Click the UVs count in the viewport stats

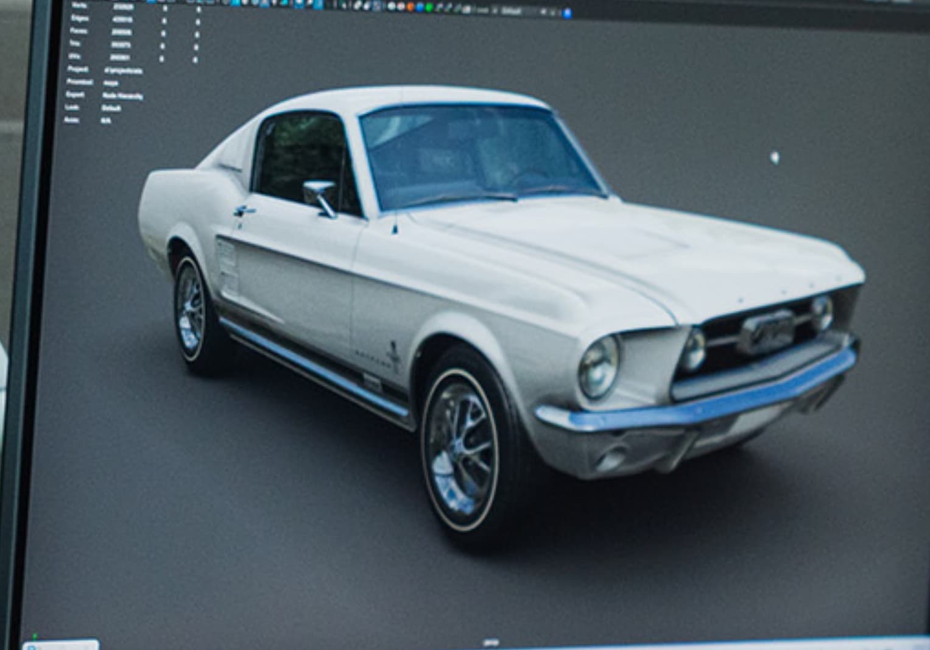pos(121,58)
